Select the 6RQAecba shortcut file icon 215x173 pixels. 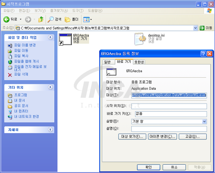pyautogui.click(x=65, y=39)
